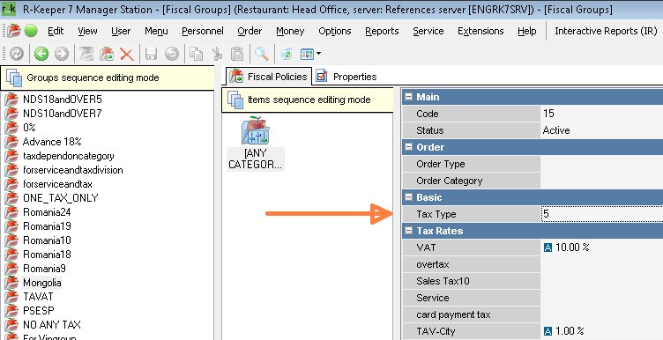Click the card payment tax row
The width and height of the screenshot is (663, 340).
click(533, 314)
